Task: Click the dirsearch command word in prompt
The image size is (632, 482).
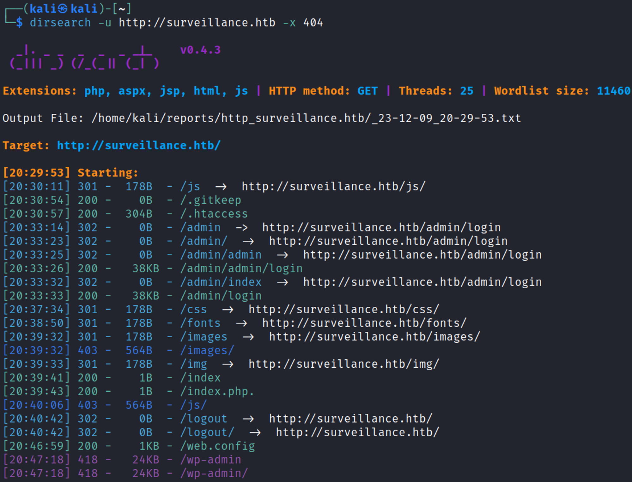Action: click(60, 22)
